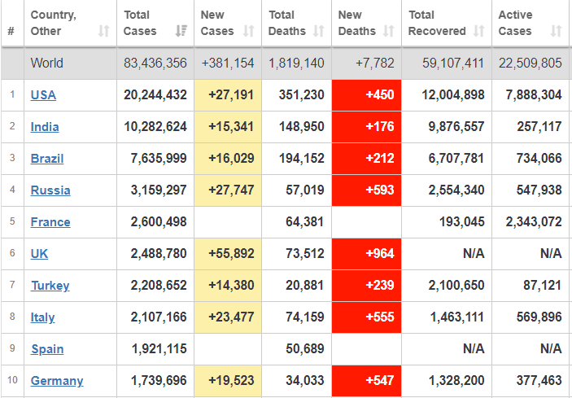The image size is (572, 398).
Task: Open the Turkey country link
Action: tap(50, 286)
